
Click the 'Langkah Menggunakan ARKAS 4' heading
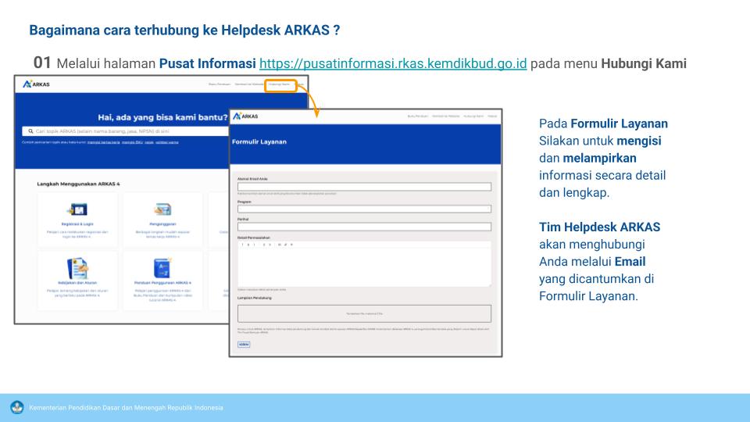click(x=78, y=184)
